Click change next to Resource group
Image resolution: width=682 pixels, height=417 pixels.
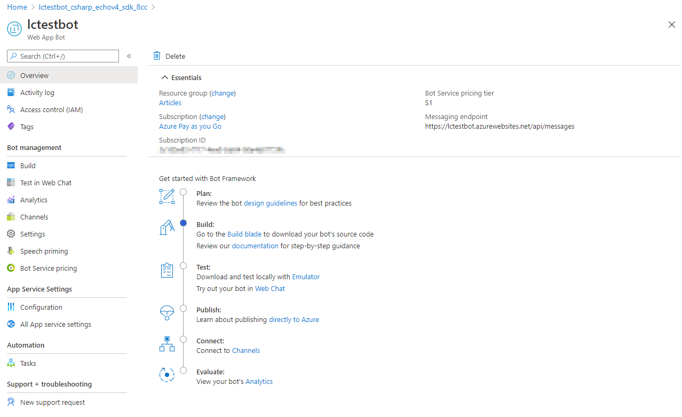223,93
